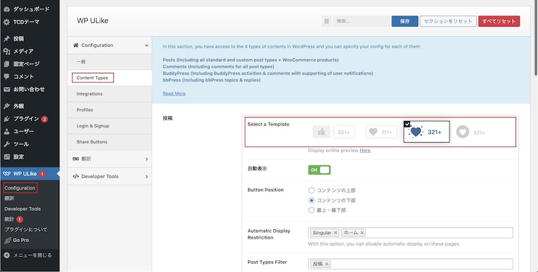Open the Configuration submenu item in sidebar
538x272 pixels.
(20, 188)
